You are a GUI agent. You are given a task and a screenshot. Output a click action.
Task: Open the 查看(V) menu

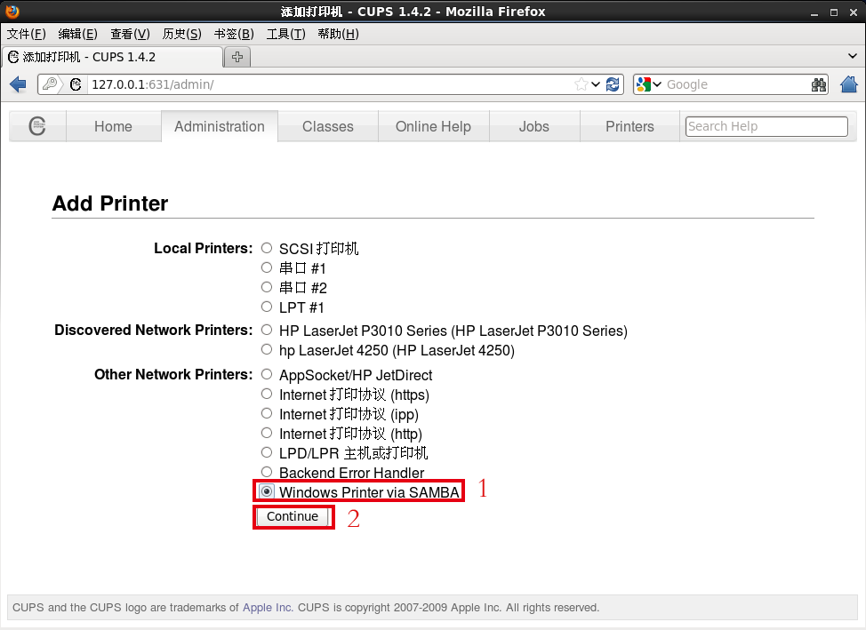pos(130,35)
